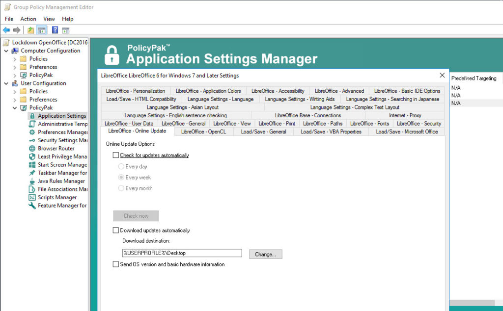Tick Download updates automatically checkbox
This screenshot has width=503, height=311.
[x=116, y=230]
